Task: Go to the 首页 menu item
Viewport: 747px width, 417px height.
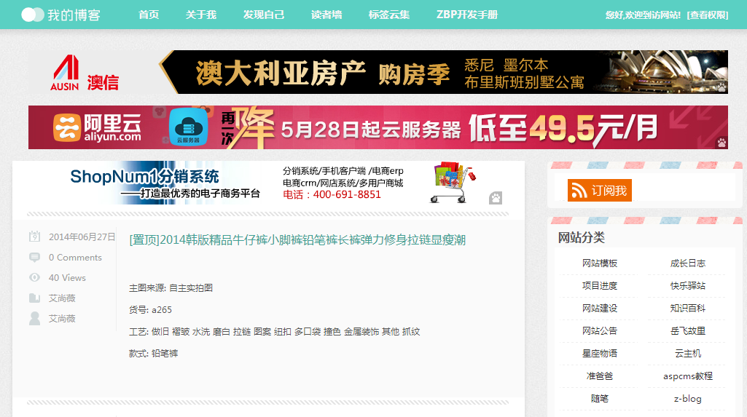Action: tap(149, 15)
